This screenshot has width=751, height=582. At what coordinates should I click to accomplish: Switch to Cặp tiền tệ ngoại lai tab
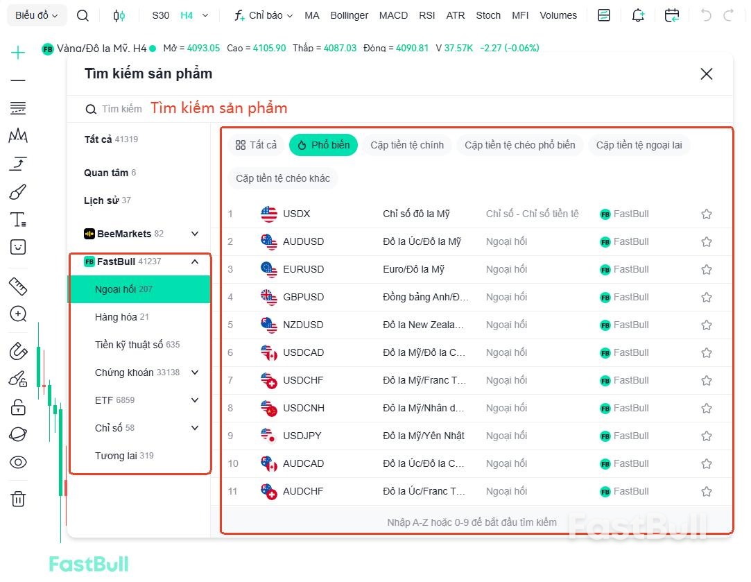tap(639, 145)
